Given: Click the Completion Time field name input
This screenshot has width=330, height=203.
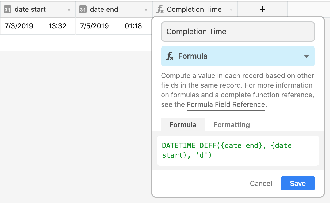Looking at the screenshot, I should (x=238, y=32).
